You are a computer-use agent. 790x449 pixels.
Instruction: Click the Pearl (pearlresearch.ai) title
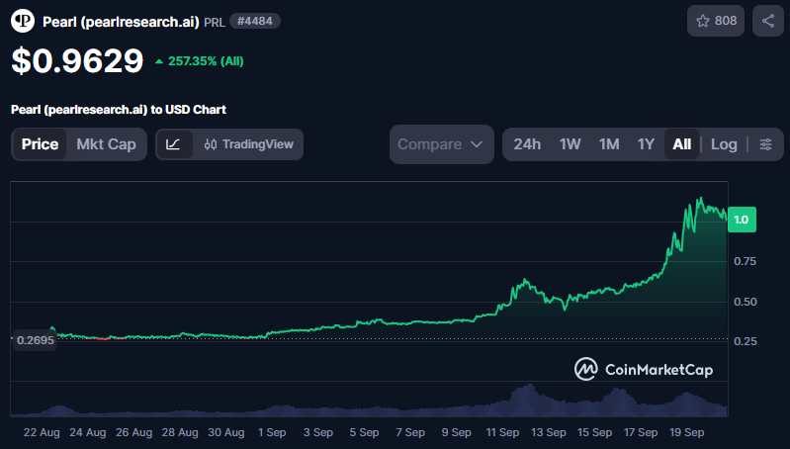coord(121,22)
